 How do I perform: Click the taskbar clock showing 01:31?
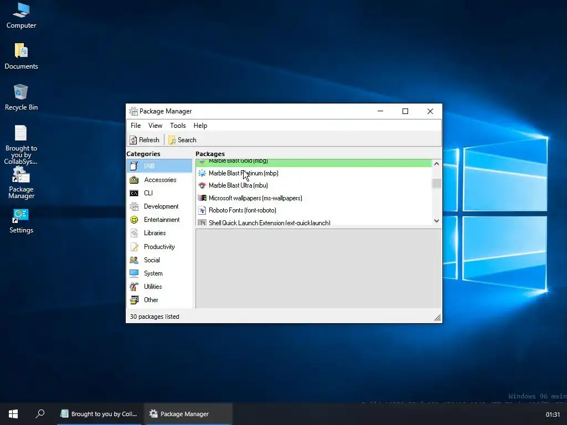click(x=553, y=414)
